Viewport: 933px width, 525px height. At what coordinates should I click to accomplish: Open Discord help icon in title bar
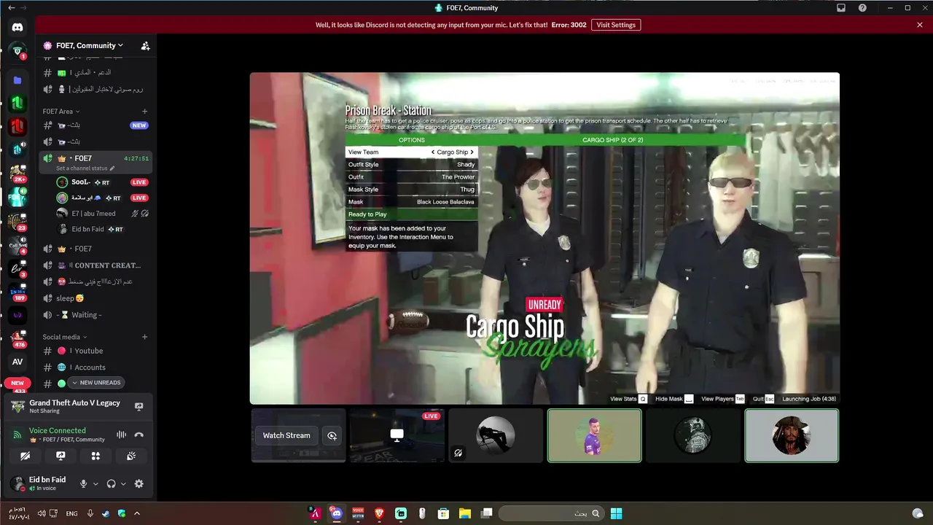tap(862, 8)
